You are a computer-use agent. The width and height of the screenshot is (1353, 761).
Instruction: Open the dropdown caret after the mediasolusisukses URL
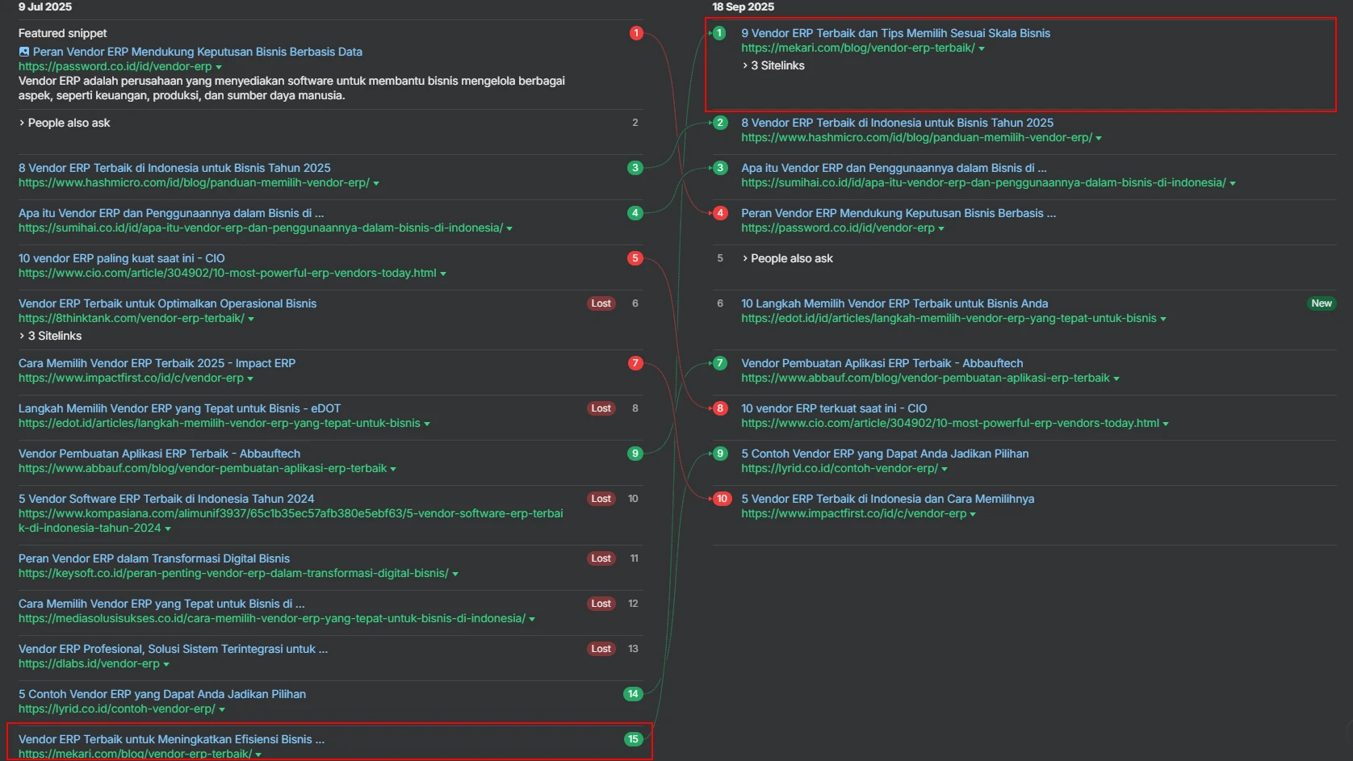point(532,619)
